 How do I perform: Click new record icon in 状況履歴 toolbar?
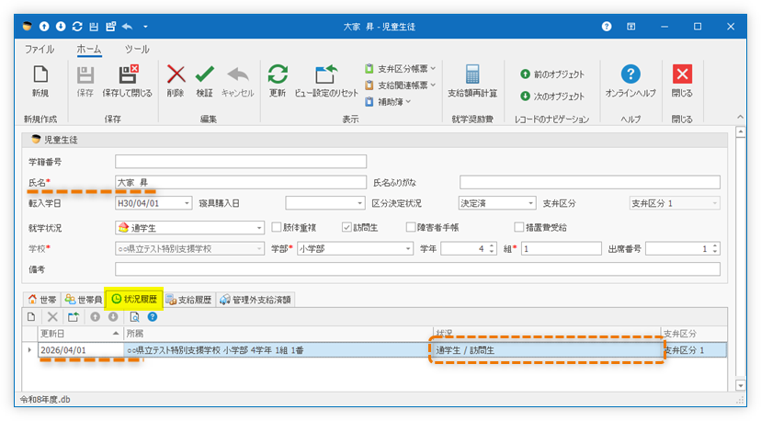(31, 317)
